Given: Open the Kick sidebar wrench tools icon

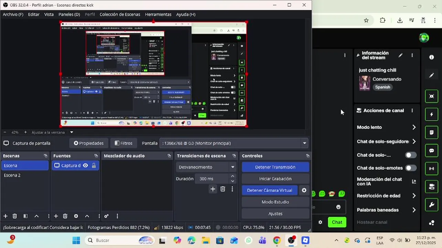Looking at the screenshot, I should pos(432,205).
